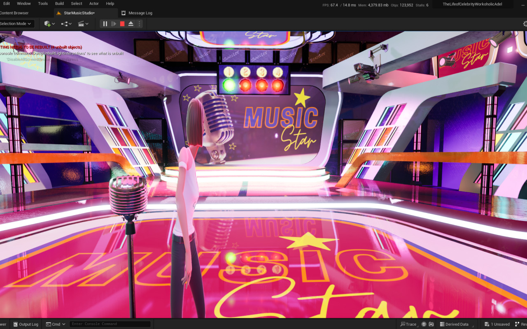Click the red number 3 stage light

coord(261,85)
